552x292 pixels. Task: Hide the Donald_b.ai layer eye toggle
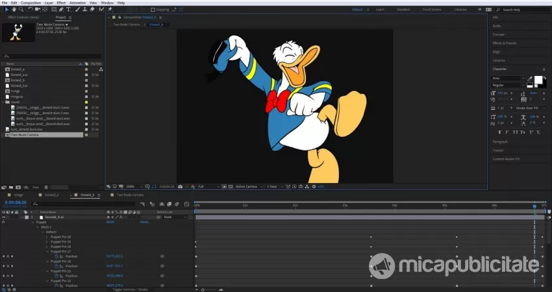tap(3, 217)
